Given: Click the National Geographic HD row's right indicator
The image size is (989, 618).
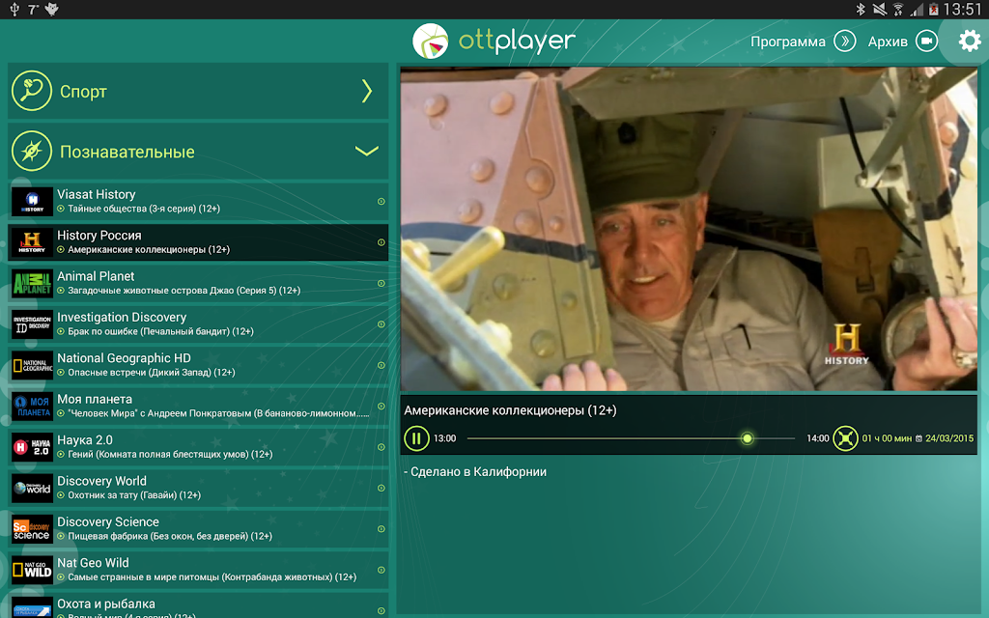Looking at the screenshot, I should pos(381,365).
